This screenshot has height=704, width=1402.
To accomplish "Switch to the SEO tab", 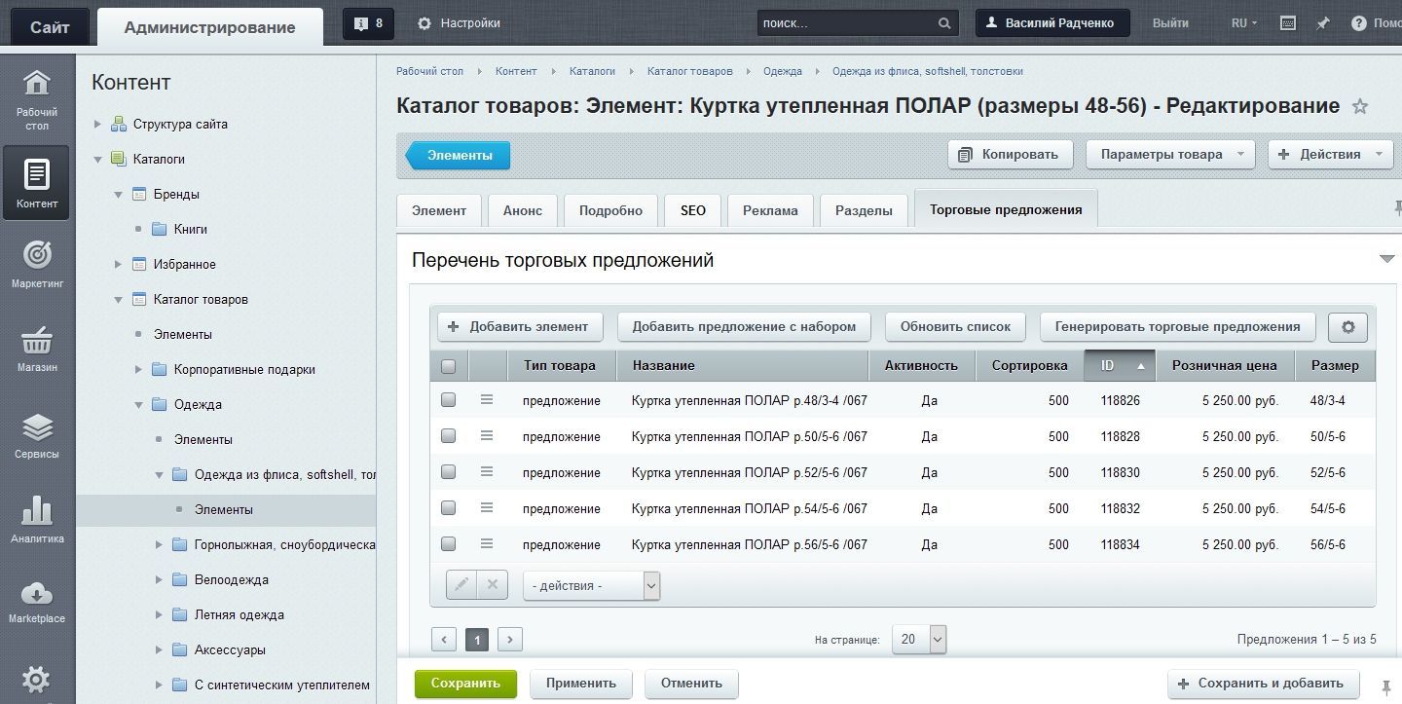I will (693, 210).
